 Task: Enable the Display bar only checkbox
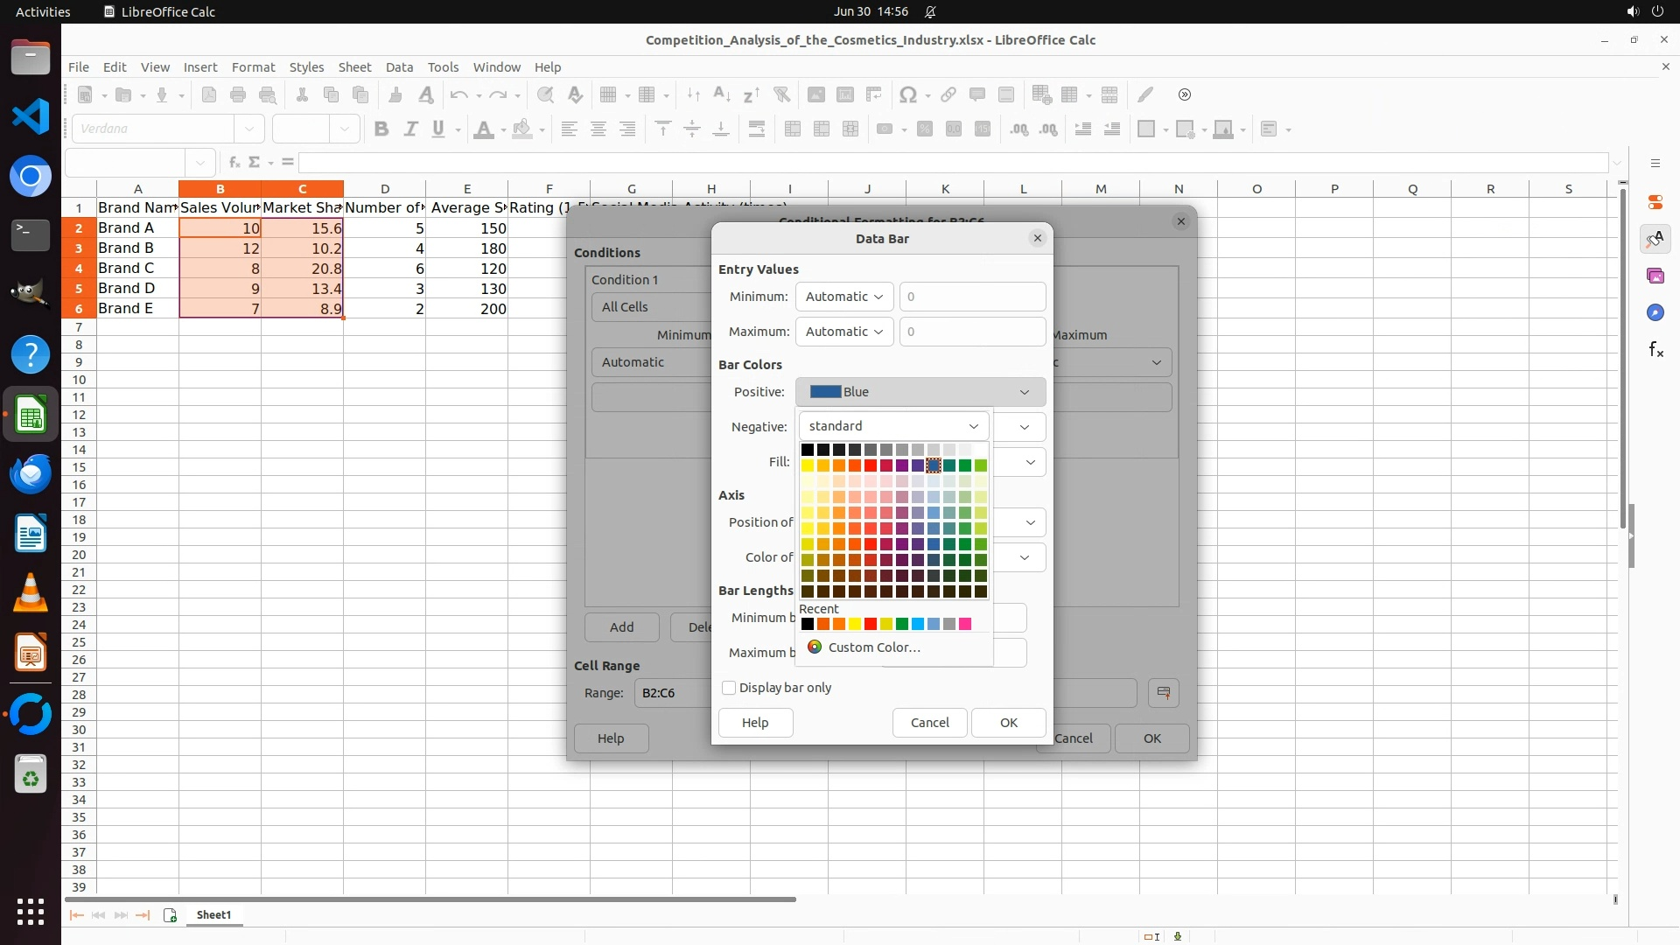point(729,688)
